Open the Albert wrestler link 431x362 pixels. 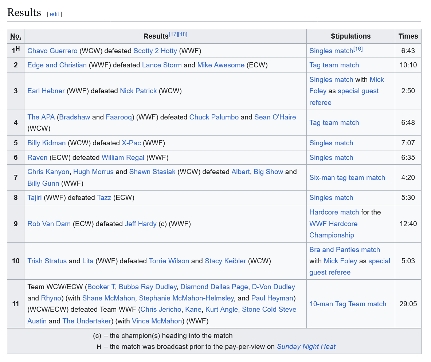pyautogui.click(x=240, y=172)
